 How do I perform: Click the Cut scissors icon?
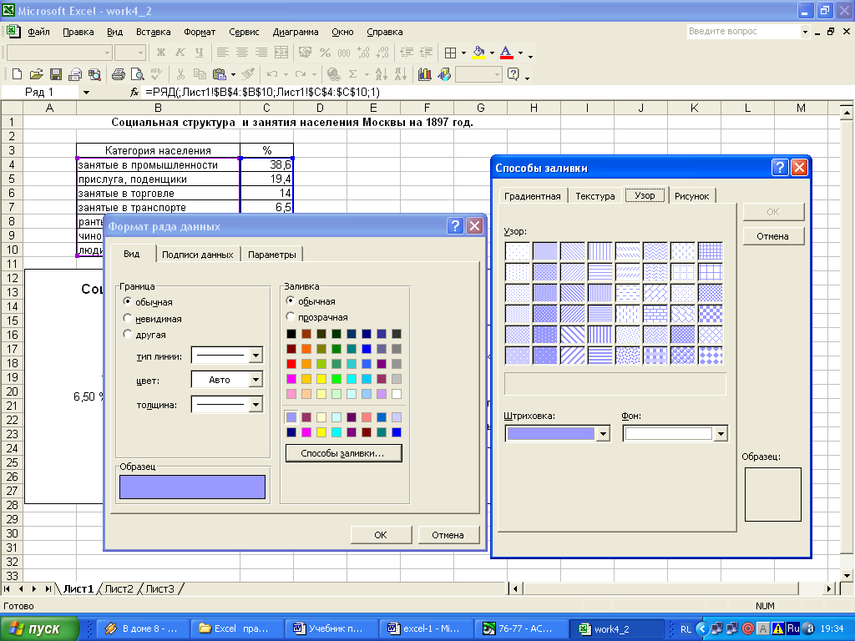180,74
